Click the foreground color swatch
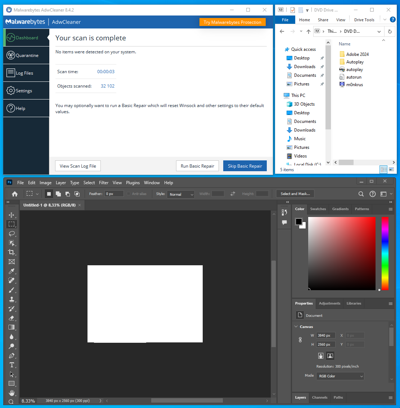Image resolution: width=400 pixels, height=408 pixels. coord(299,222)
